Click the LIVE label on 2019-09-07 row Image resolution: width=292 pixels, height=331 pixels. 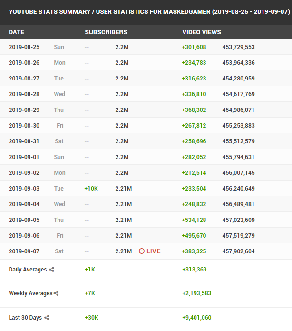pos(154,251)
